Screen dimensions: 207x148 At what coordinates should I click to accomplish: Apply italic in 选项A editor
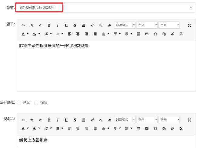58,120
